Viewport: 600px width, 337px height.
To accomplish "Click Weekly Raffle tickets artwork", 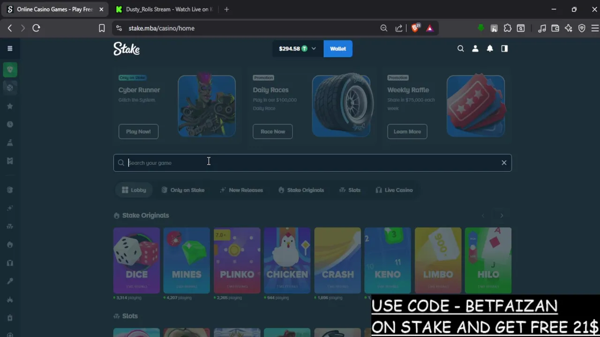I will point(476,105).
